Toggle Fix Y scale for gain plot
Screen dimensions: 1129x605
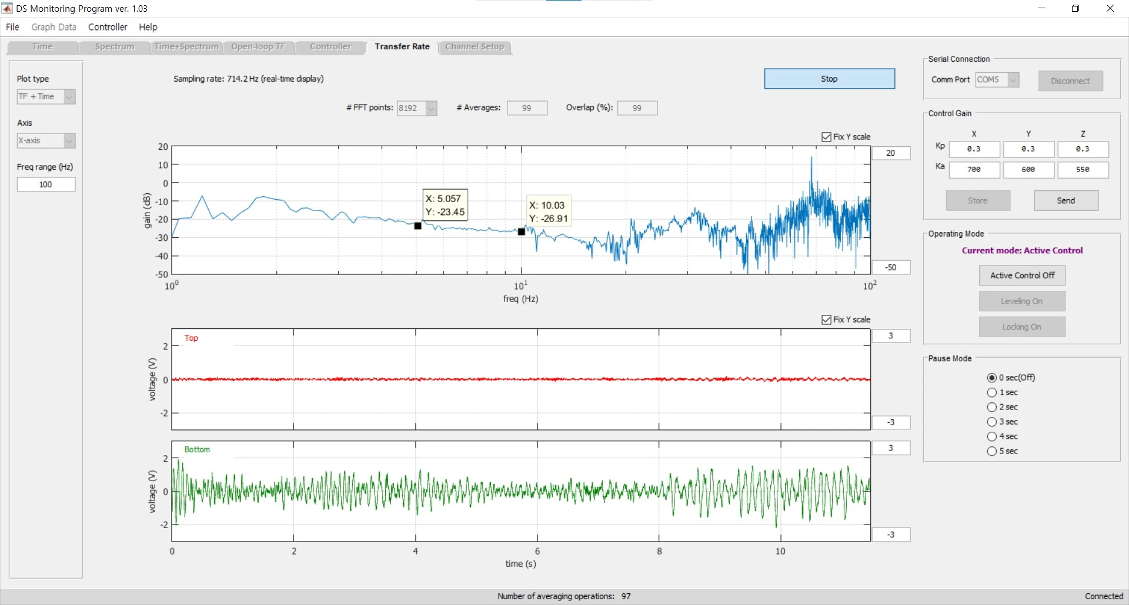827,137
